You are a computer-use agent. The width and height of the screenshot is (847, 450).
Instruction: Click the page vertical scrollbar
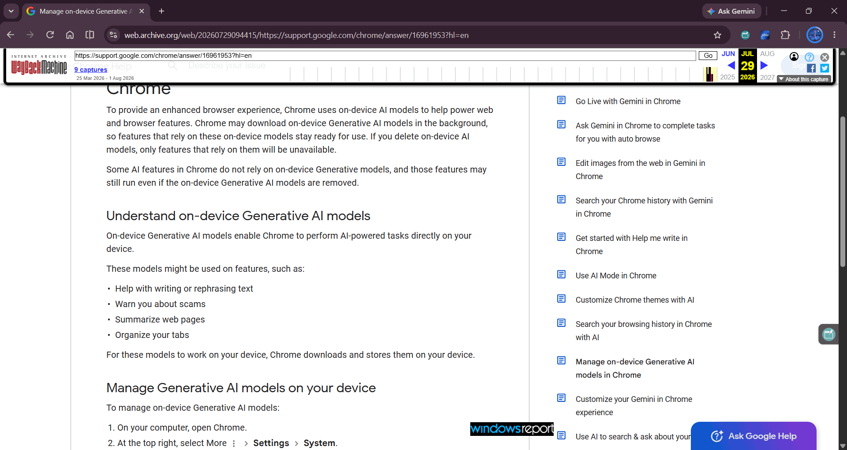(x=843, y=192)
